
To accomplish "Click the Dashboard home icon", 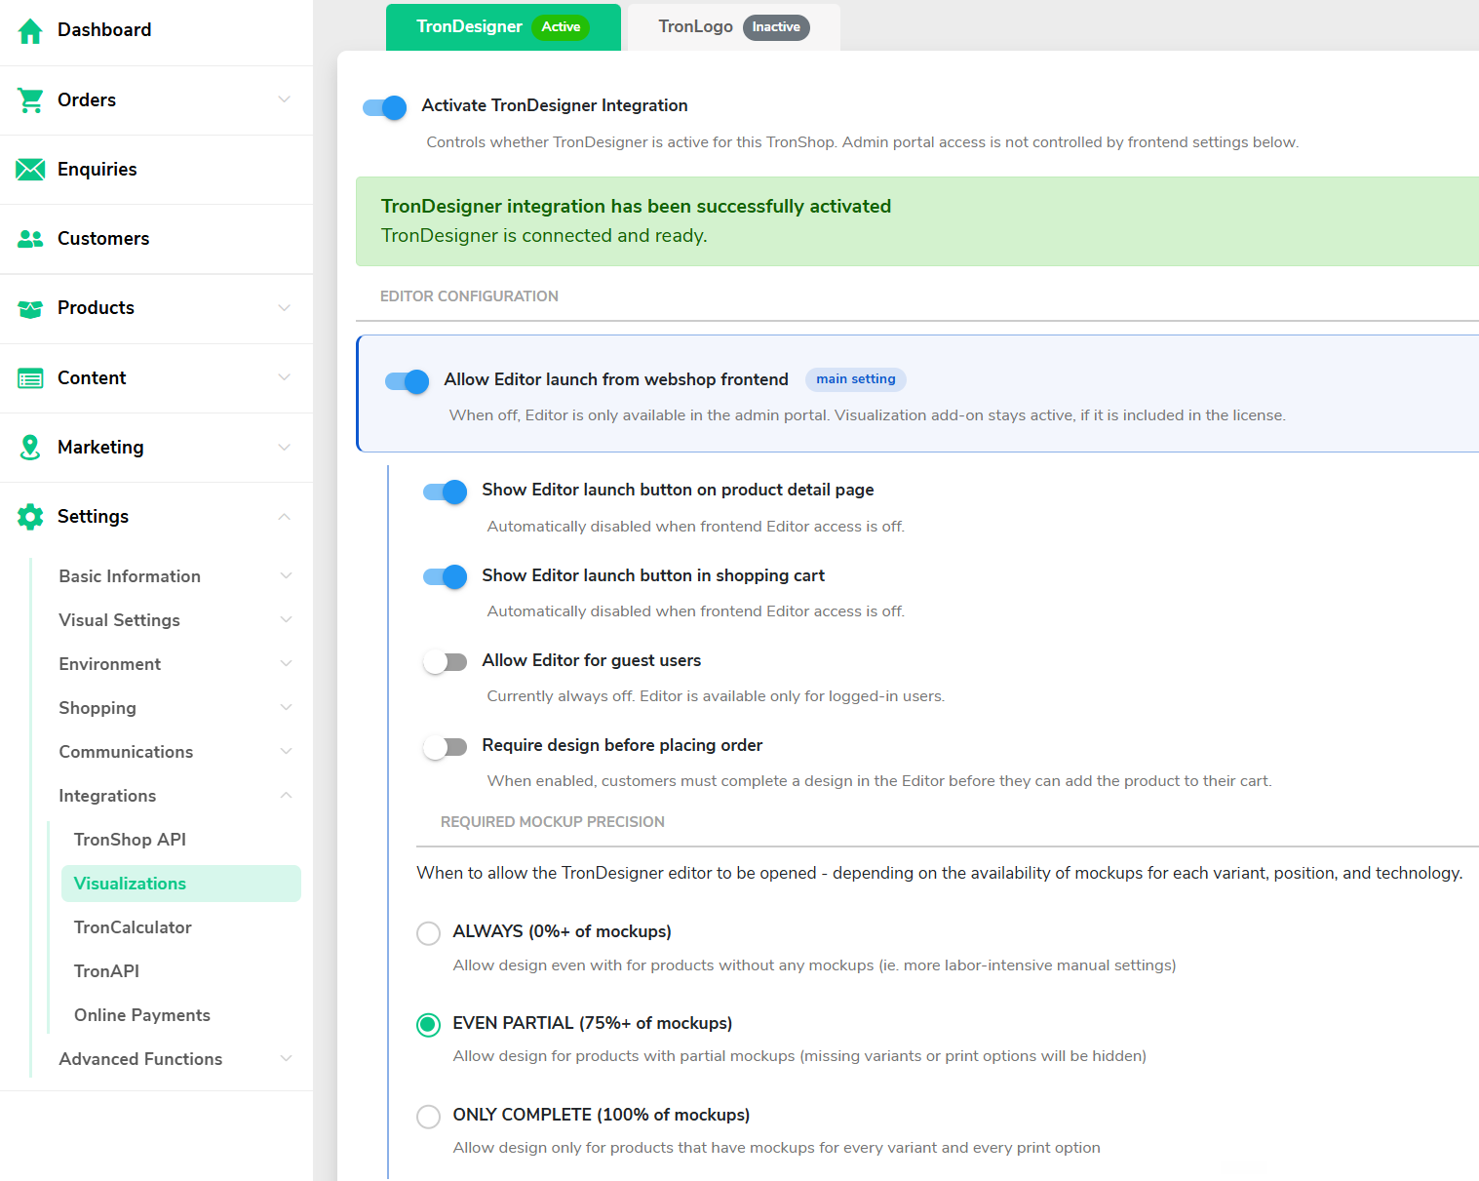I will click(x=30, y=31).
